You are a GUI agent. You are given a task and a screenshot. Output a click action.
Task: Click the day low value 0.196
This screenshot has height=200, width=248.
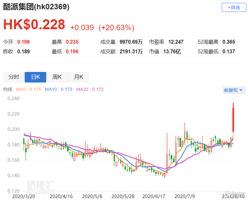coord(72,52)
